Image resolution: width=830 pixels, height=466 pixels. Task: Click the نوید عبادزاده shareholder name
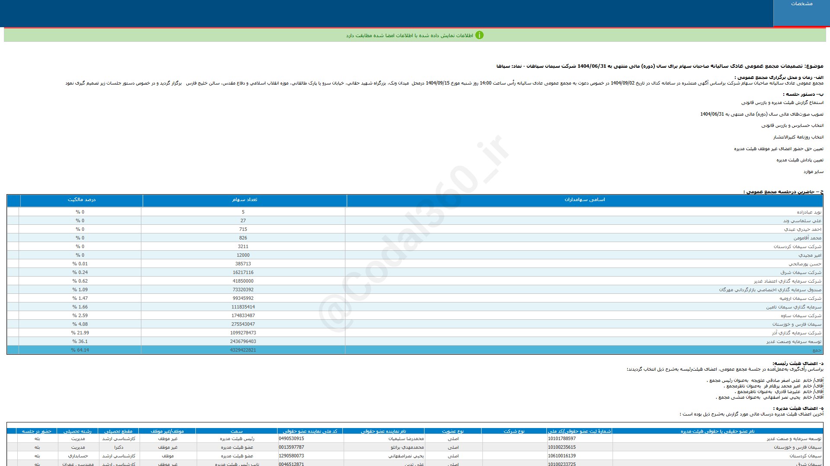coord(809,212)
